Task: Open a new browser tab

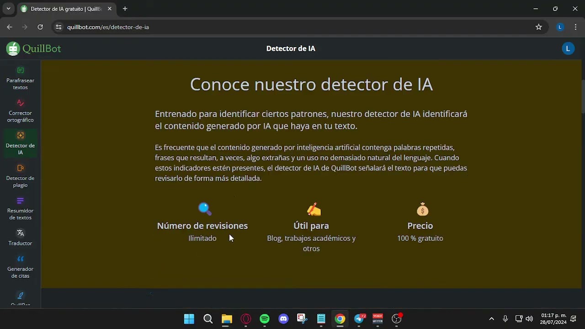Action: click(125, 9)
